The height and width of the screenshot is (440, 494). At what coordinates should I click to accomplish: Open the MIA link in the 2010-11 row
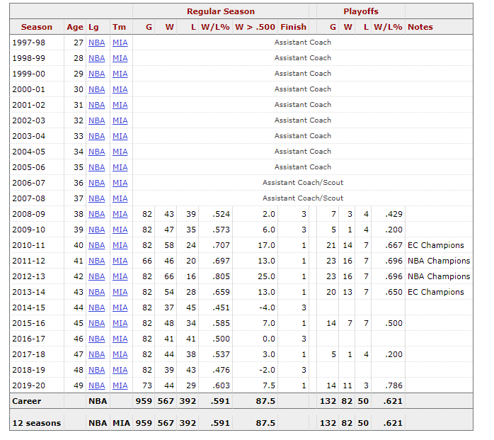(x=120, y=245)
